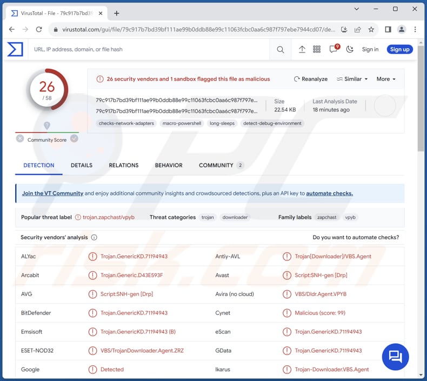Click the chat support bubble button
This screenshot has height=381, width=427.
coord(396,357)
